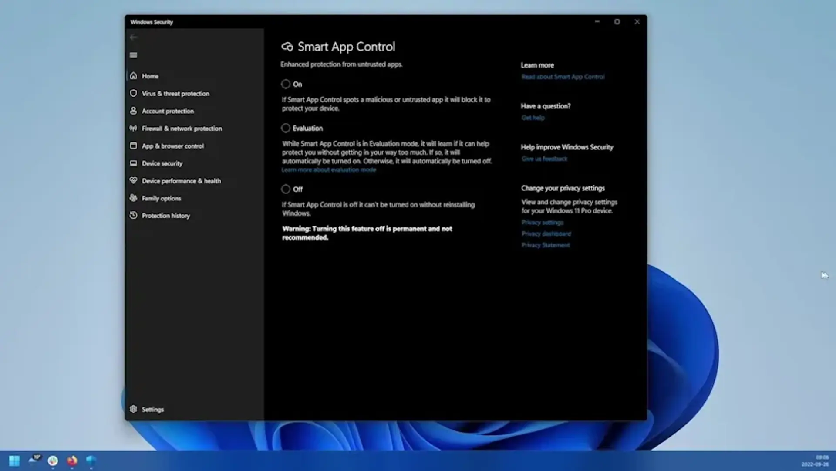
Task: Open Learn more about evaluation mode link
Action: [329, 170]
